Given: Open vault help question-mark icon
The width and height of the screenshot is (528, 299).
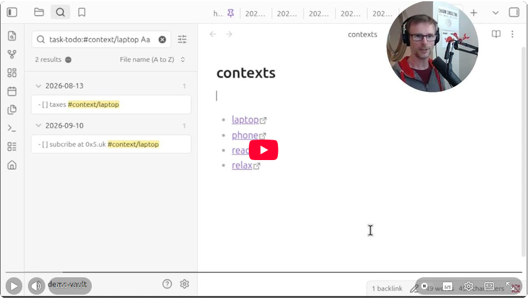Looking at the screenshot, I should [x=167, y=284].
